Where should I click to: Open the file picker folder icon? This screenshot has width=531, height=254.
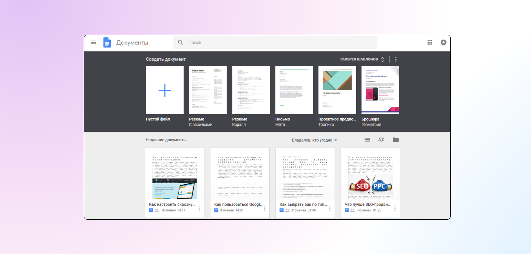396,140
